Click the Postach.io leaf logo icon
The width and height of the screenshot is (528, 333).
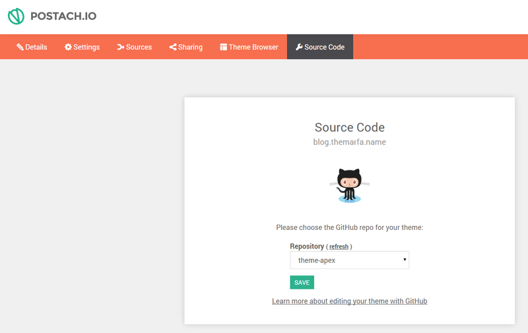point(16,16)
